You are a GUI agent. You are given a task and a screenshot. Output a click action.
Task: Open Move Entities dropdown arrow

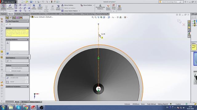click(94, 5)
